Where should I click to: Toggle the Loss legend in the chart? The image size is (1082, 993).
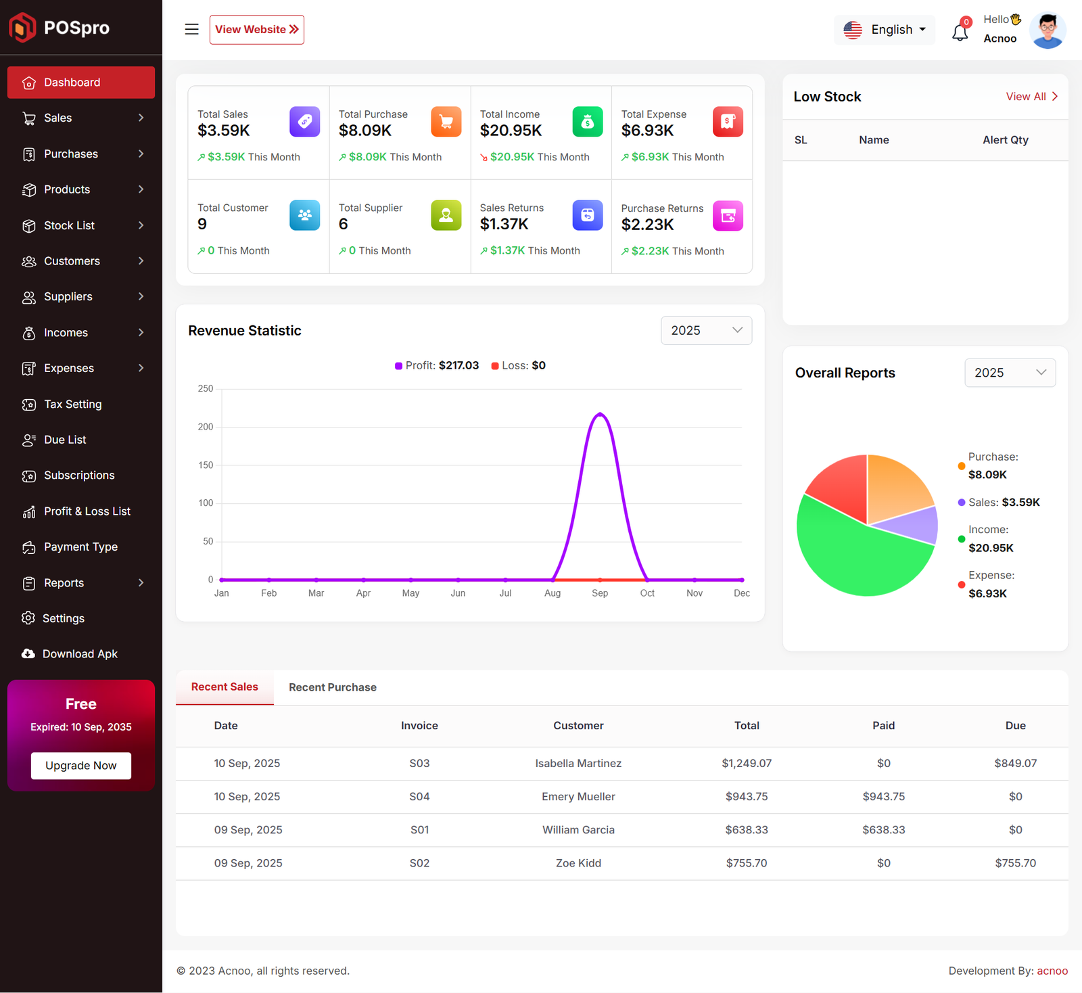[x=518, y=365]
